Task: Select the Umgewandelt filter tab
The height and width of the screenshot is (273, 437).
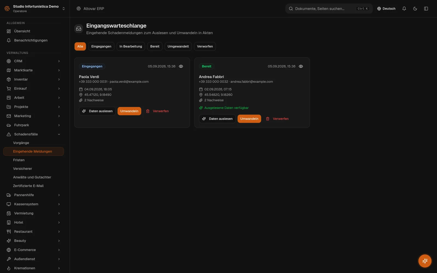Action: pos(178,46)
